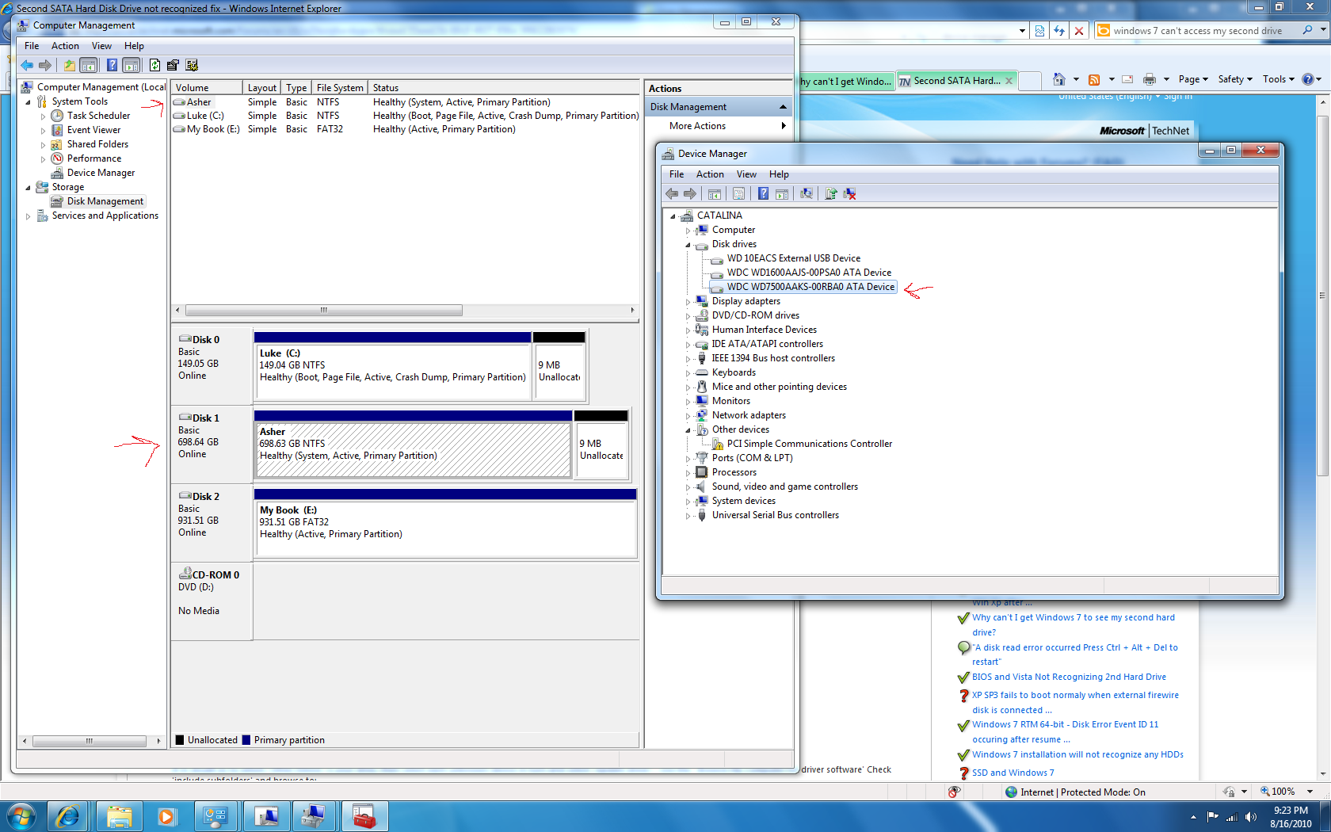Click the Stop icon in Internet Explorer address bar
Viewport: 1331px width, 832px height.
click(1078, 31)
